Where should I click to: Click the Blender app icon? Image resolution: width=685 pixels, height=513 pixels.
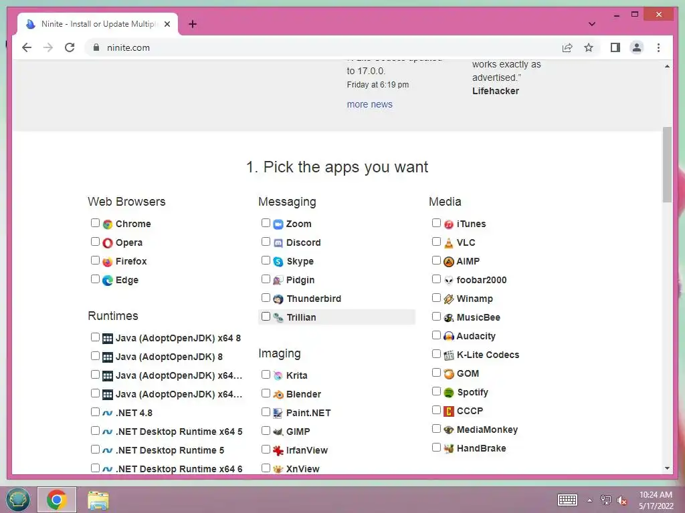pos(278,394)
